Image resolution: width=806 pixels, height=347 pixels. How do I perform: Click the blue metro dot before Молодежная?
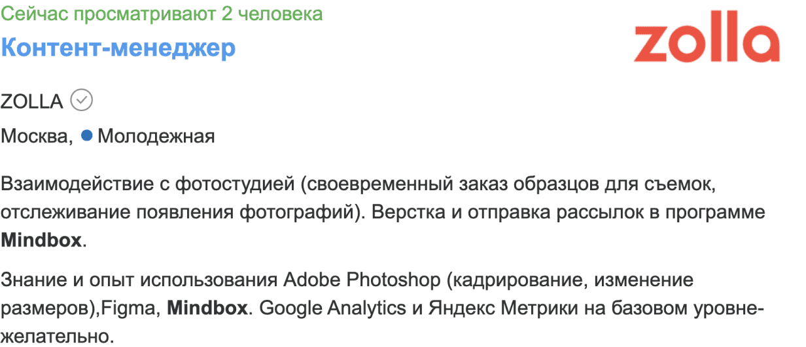pyautogui.click(x=86, y=136)
